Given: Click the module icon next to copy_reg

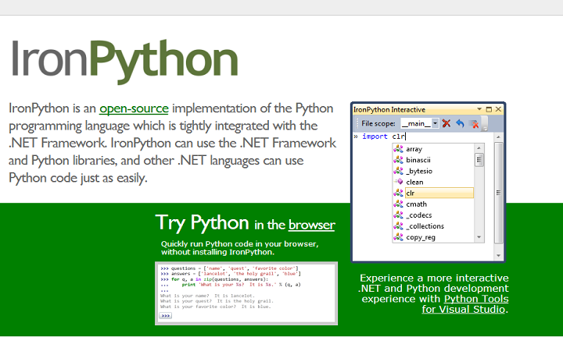Looking at the screenshot, I should coord(398,236).
